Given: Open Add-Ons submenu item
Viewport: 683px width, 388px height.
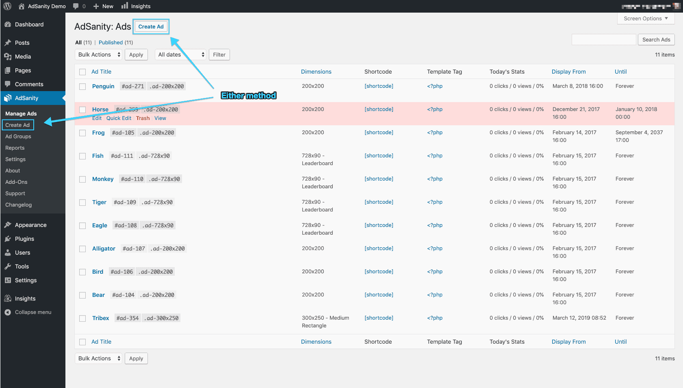Looking at the screenshot, I should pos(16,182).
